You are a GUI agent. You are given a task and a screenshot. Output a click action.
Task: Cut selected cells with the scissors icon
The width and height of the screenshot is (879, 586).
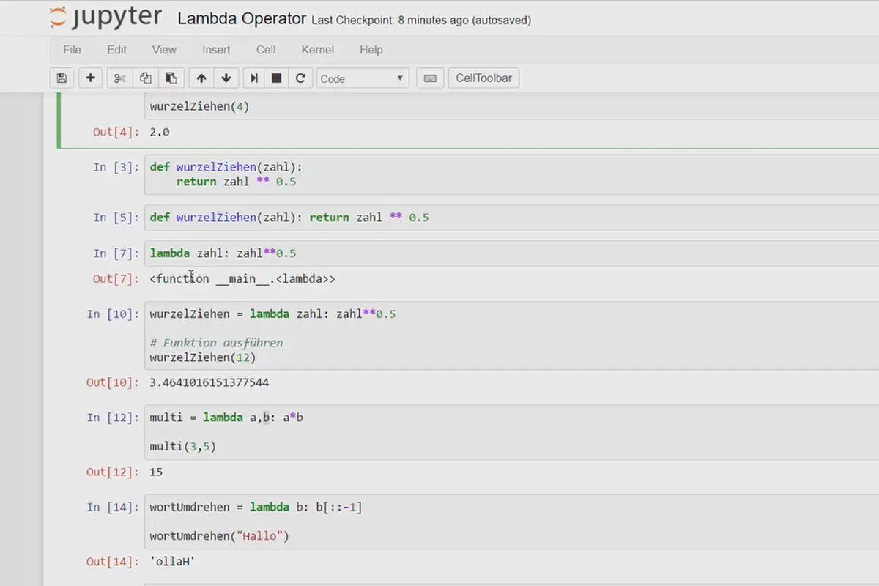(120, 78)
